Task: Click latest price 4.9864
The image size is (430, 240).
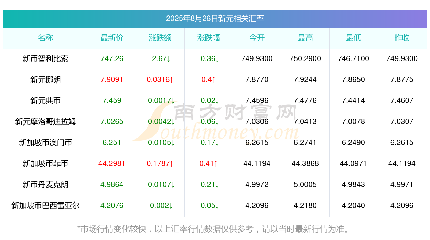Action: point(112,185)
